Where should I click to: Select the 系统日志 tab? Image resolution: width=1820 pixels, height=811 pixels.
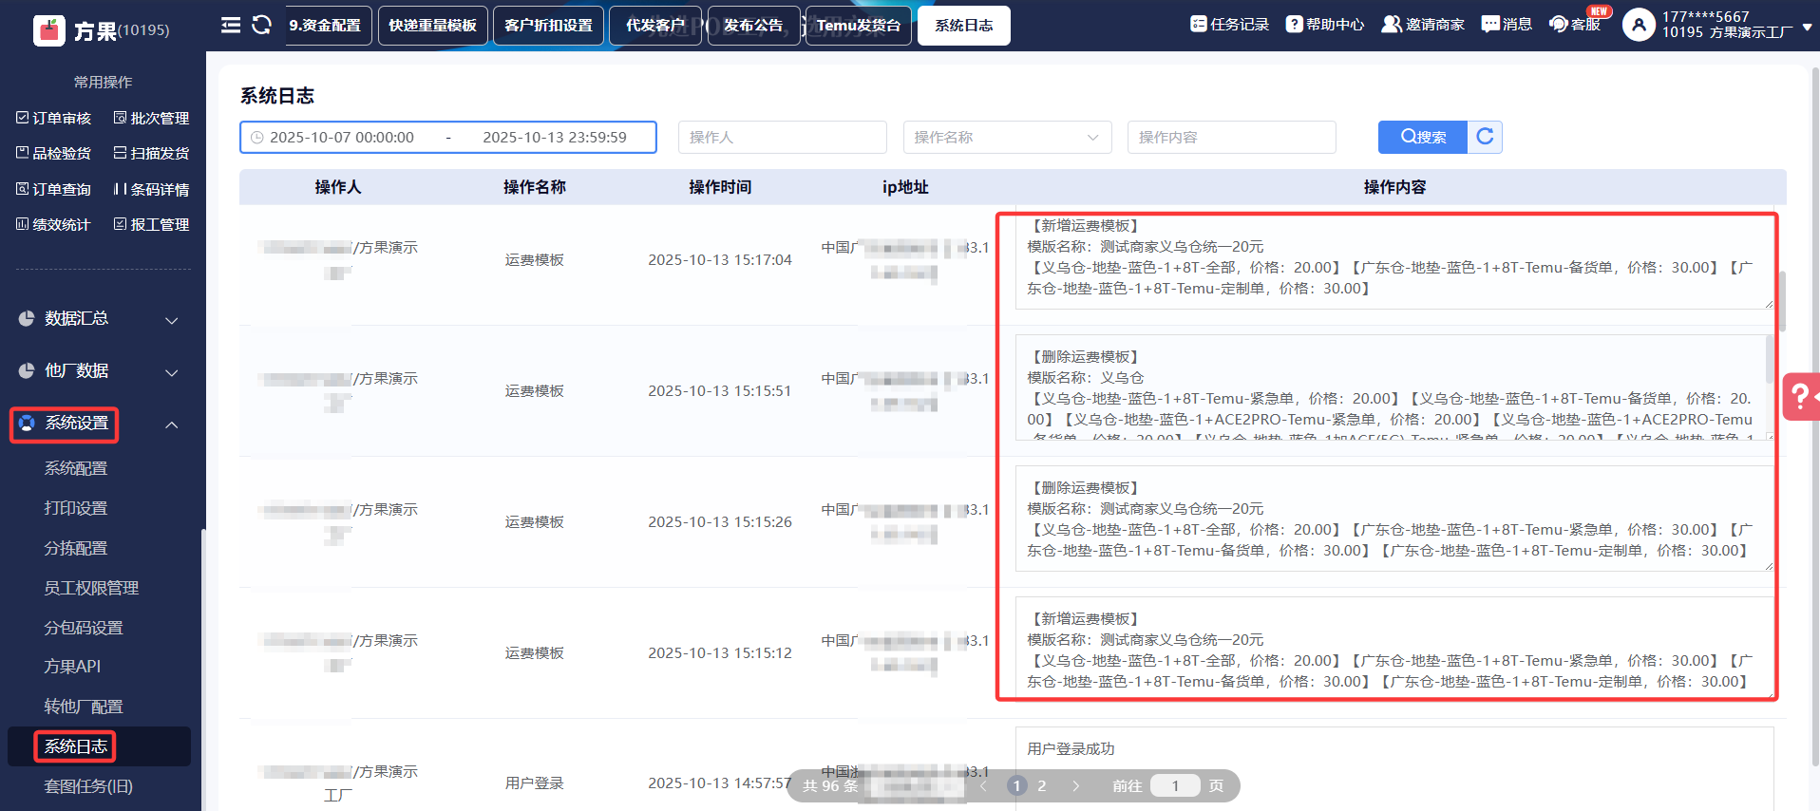(964, 26)
